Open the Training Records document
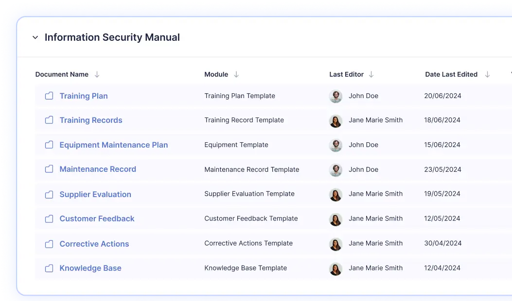 pyautogui.click(x=91, y=120)
